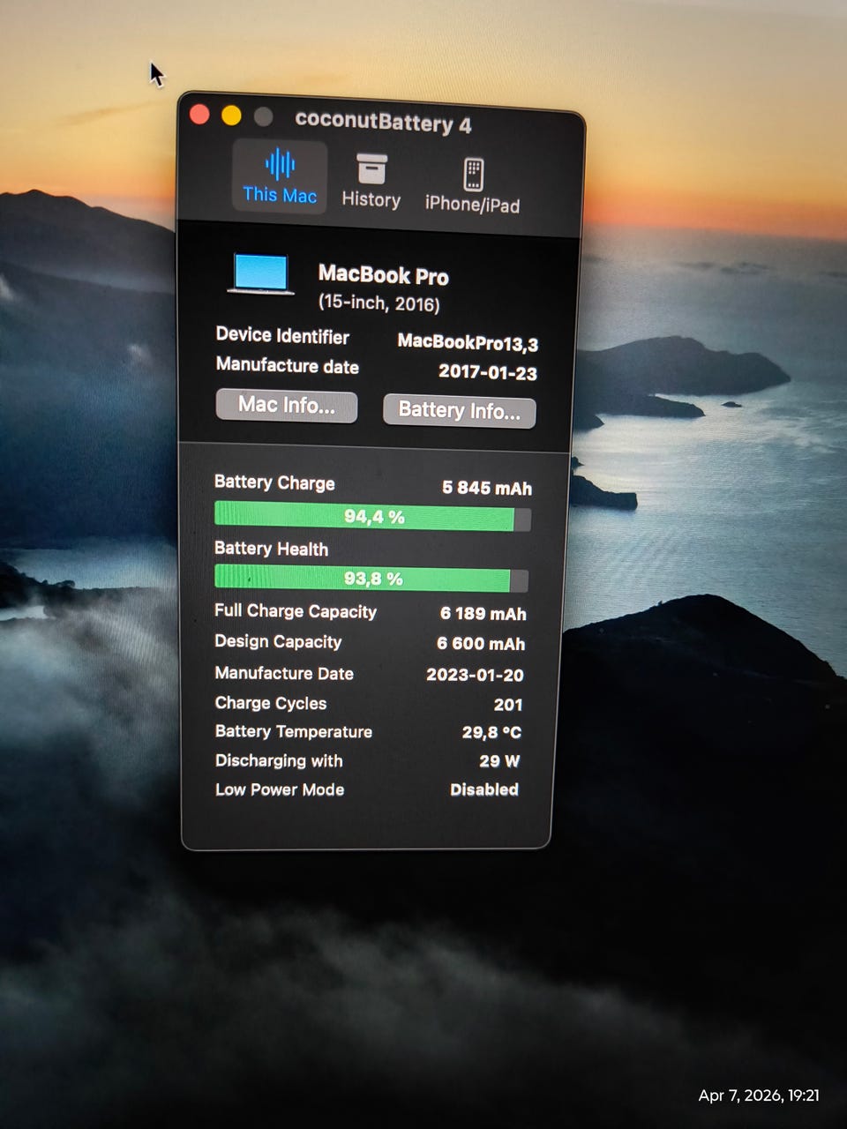Click the Design Capacity label
This screenshot has width=847, height=1129.
tap(278, 642)
